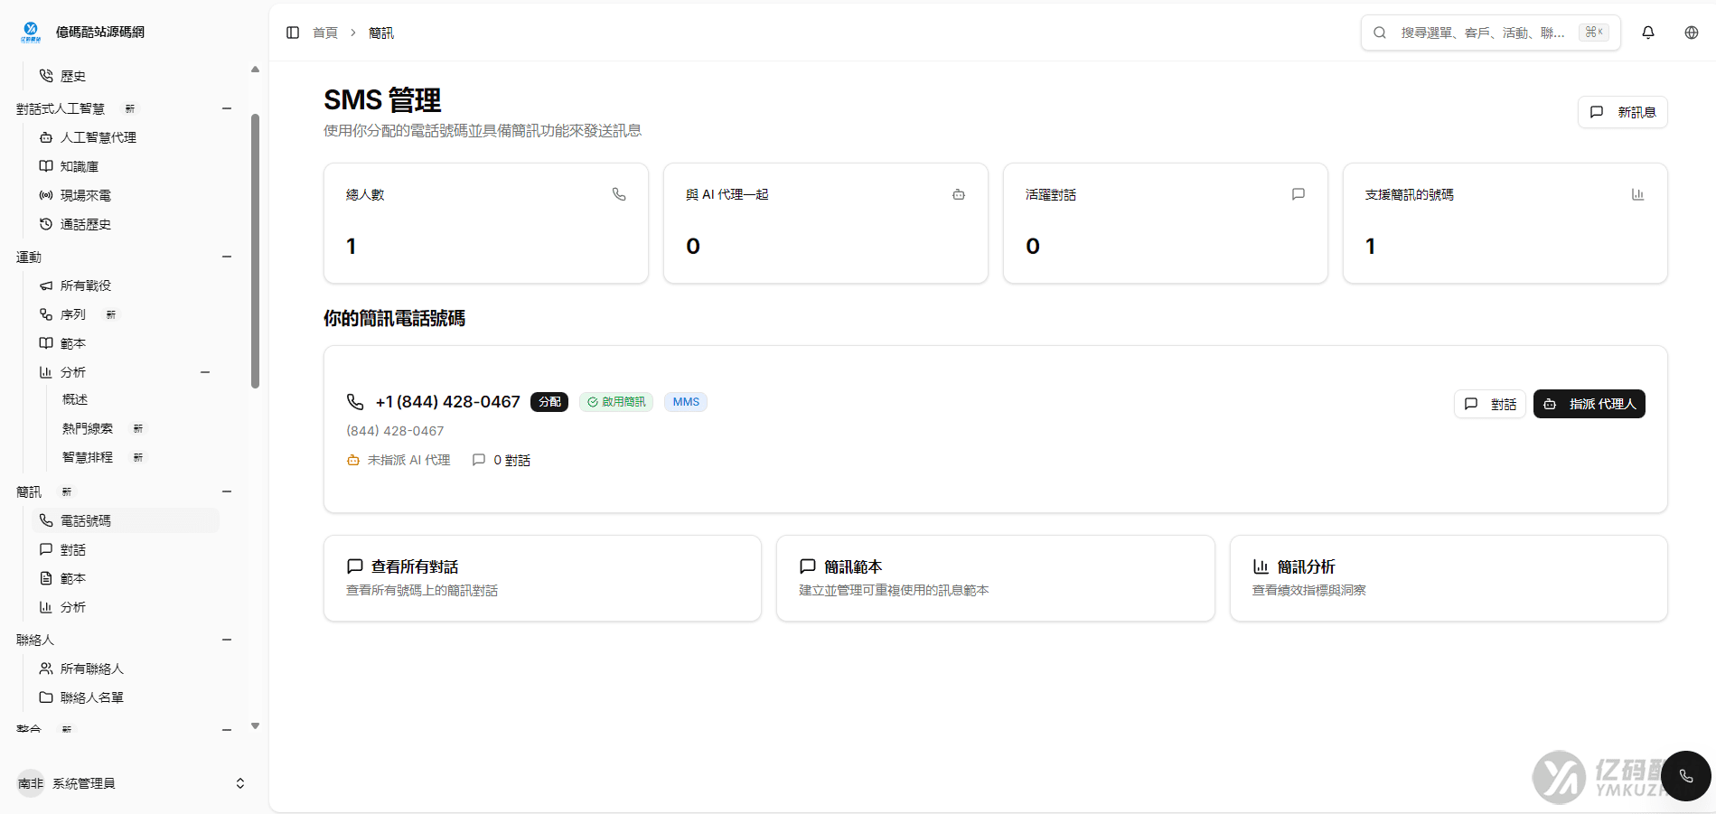Open the notification bell
The image size is (1716, 814).
point(1647,32)
